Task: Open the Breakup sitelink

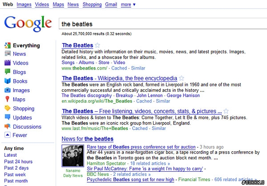Action: [x=124, y=95]
